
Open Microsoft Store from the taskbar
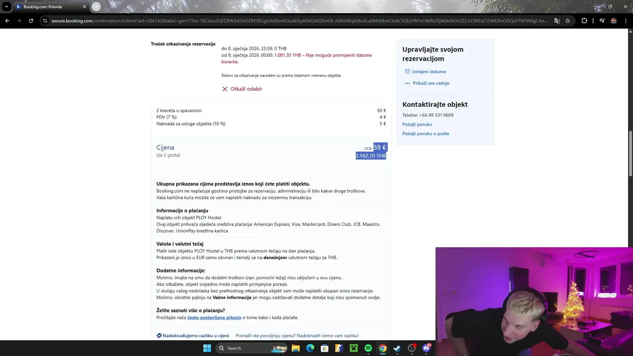click(x=324, y=348)
